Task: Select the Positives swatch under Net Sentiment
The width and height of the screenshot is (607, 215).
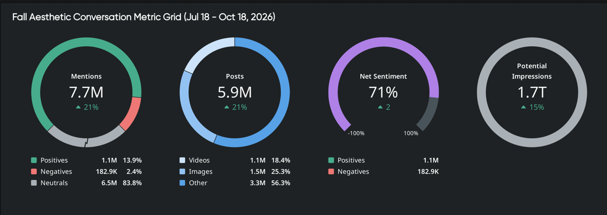Action: [331, 160]
